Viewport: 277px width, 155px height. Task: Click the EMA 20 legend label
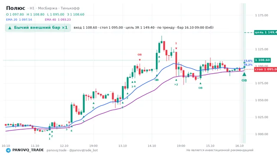[x=12, y=20]
